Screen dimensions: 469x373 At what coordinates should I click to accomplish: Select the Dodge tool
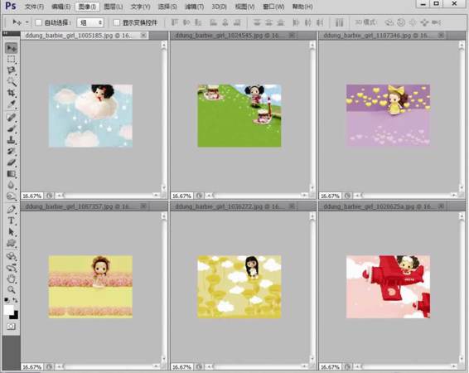click(12, 196)
